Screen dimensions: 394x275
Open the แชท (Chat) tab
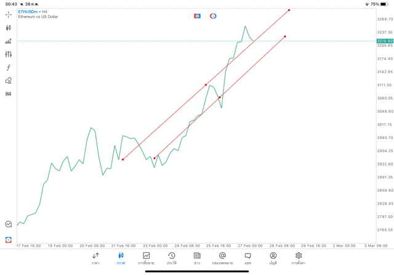pos(247,258)
